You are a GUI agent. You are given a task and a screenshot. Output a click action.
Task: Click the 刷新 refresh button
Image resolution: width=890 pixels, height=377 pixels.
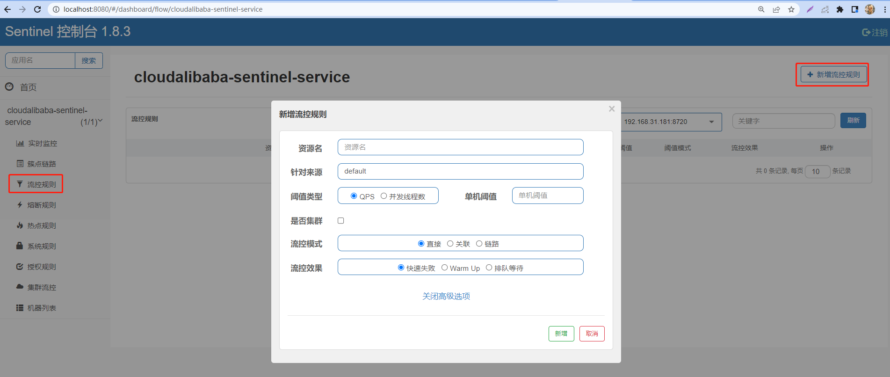(x=853, y=120)
